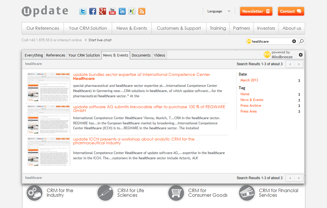This screenshot has width=327, height=208.
Task: Open the Training menu
Action: coord(218,28)
